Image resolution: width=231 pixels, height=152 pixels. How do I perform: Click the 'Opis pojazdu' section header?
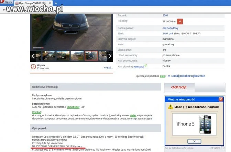click(x=95, y=128)
